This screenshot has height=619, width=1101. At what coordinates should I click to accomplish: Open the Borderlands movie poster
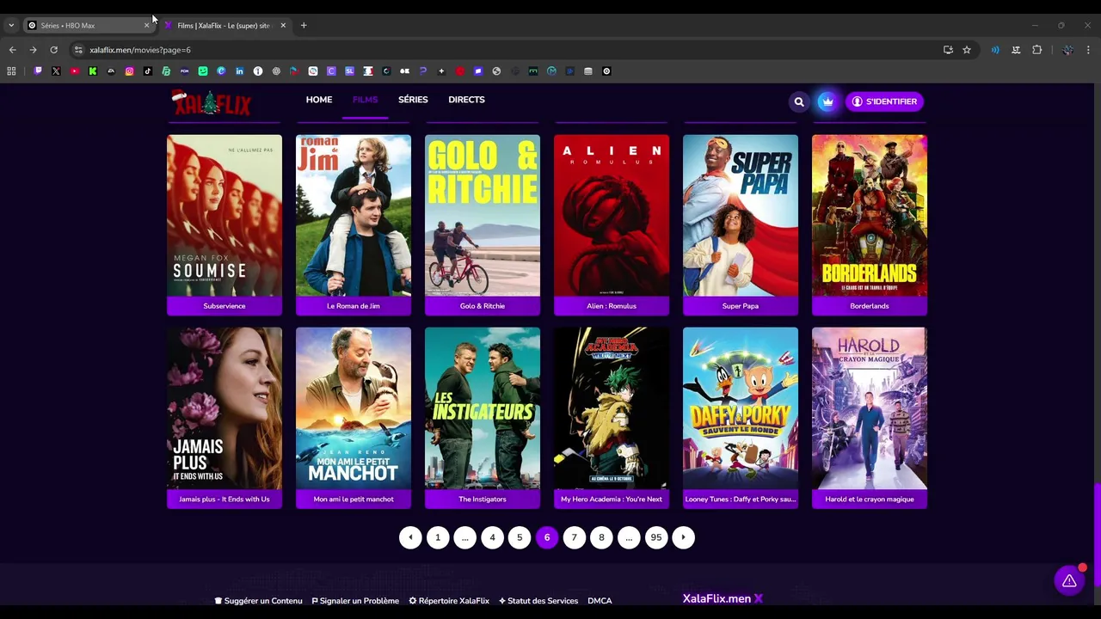[870, 216]
